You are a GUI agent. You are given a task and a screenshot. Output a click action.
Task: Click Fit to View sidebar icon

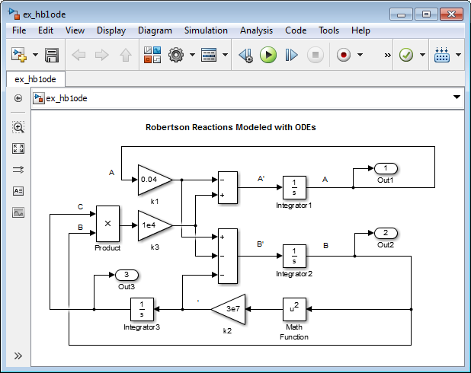pos(18,148)
